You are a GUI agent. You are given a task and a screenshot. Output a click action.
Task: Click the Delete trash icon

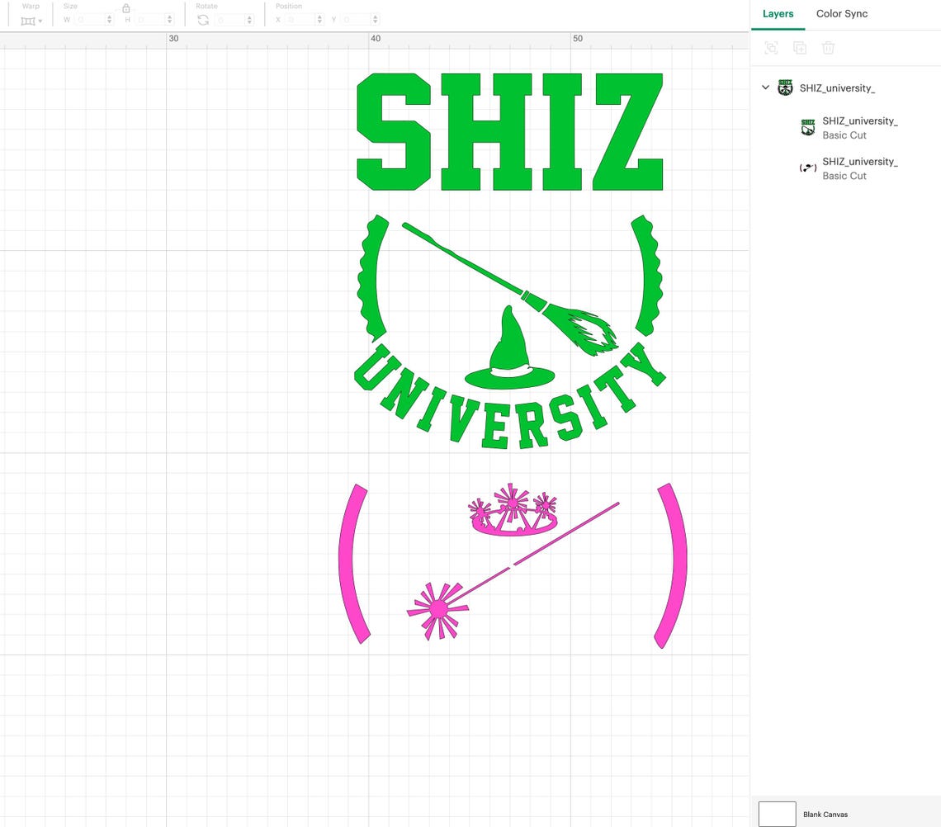(828, 48)
